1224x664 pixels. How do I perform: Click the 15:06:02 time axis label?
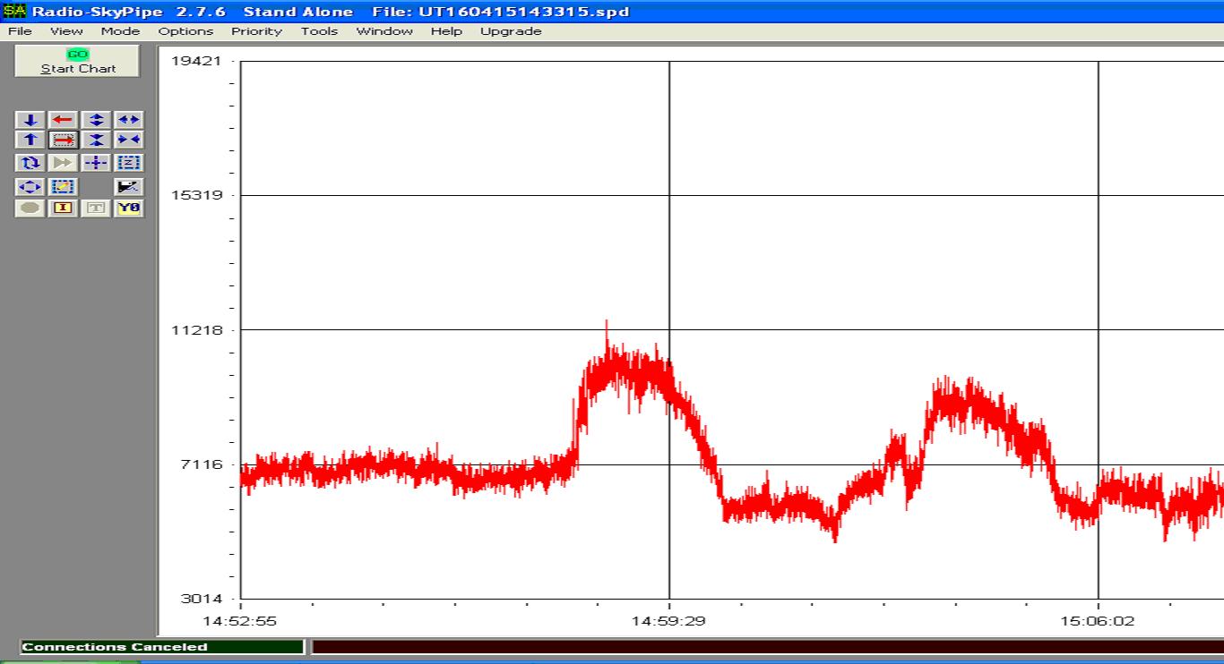coord(1098,621)
